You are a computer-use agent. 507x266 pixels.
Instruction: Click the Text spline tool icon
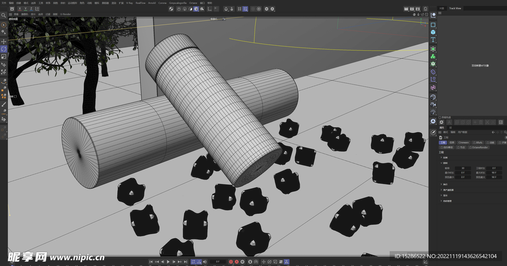click(x=433, y=40)
